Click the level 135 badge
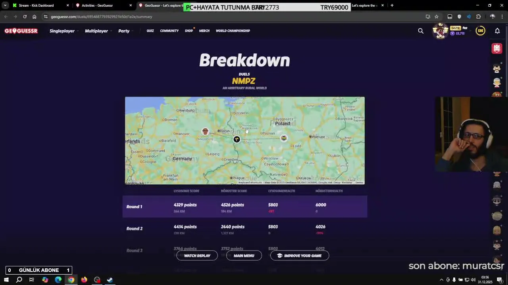508x285 pixels. click(x=481, y=30)
